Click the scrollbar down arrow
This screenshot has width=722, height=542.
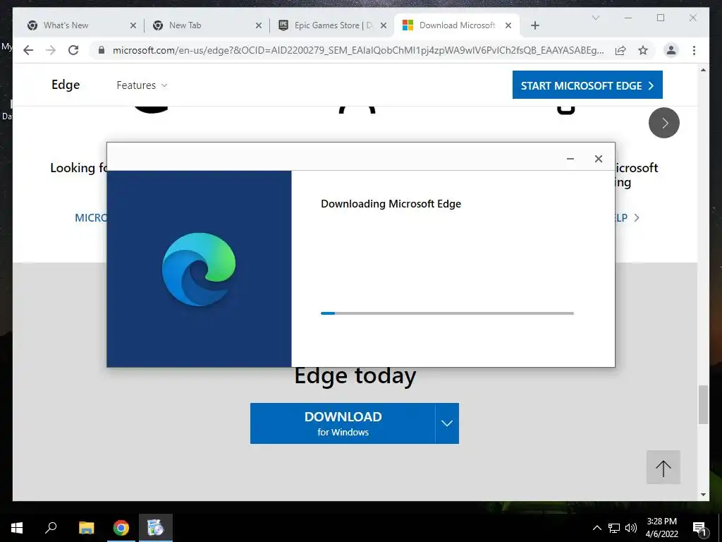pos(703,495)
